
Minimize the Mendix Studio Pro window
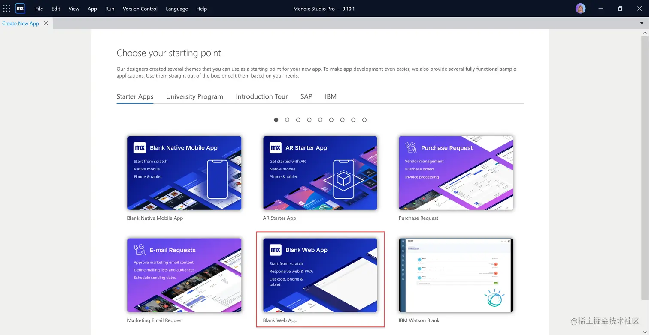[x=600, y=9]
